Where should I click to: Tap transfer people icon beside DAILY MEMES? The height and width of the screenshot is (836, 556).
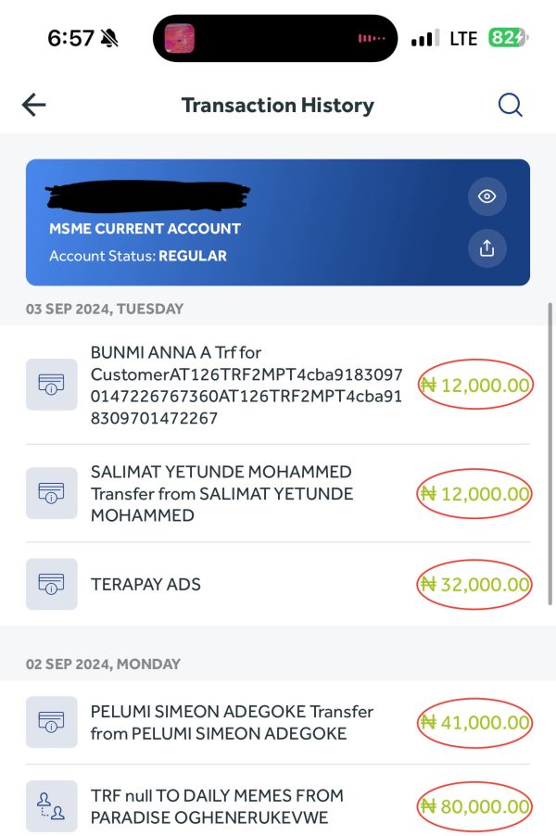(52, 805)
